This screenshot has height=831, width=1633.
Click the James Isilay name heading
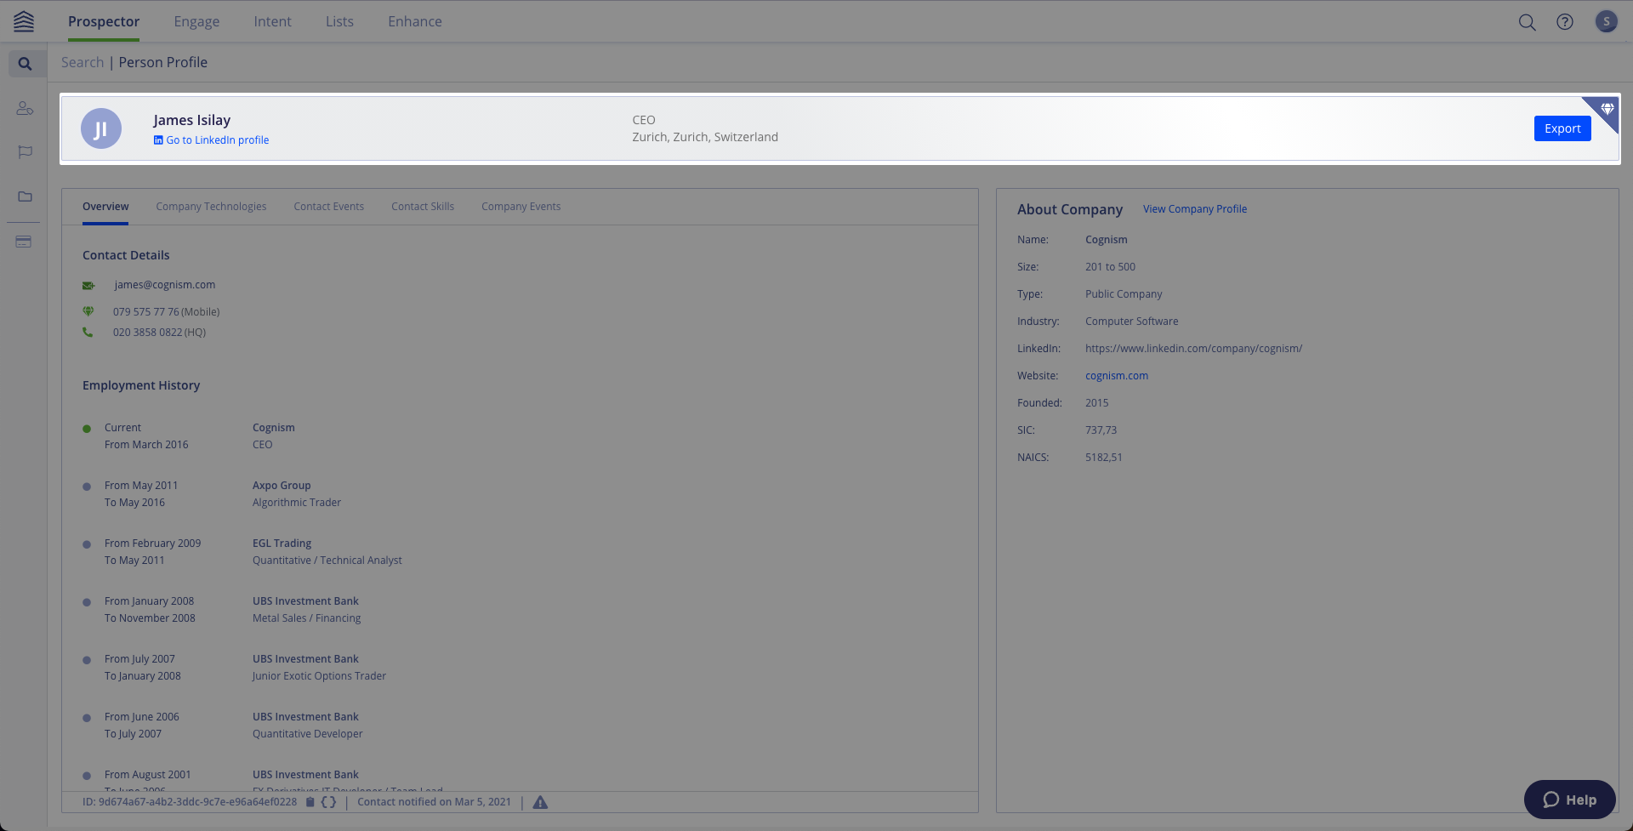coord(192,120)
